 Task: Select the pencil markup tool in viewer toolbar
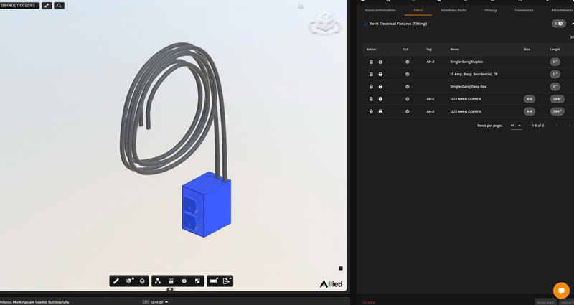[116, 281]
